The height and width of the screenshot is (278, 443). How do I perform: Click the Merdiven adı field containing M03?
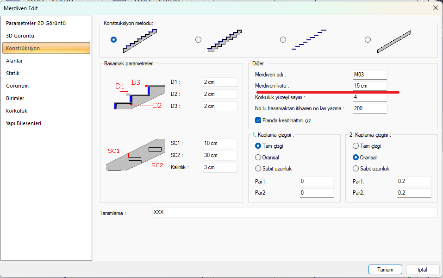[370, 75]
